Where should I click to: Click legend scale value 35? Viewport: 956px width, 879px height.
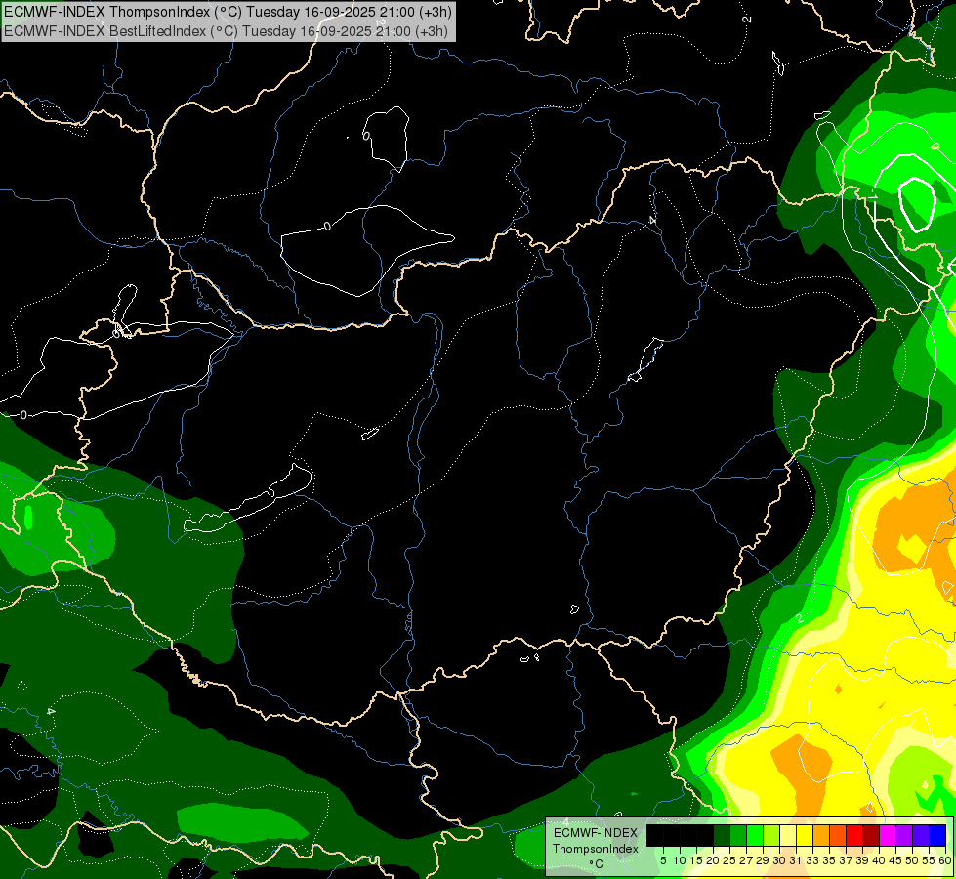tap(829, 860)
